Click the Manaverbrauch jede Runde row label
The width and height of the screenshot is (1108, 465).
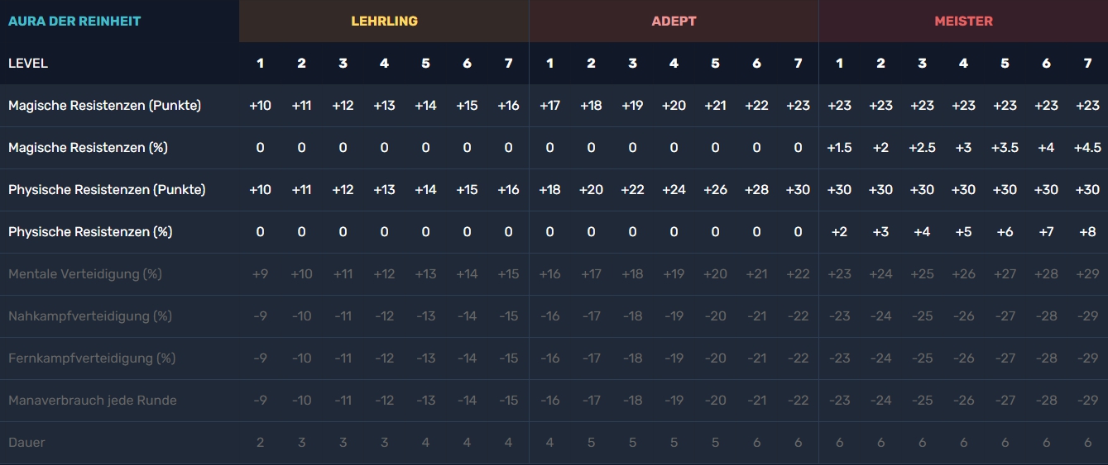pyautogui.click(x=92, y=401)
